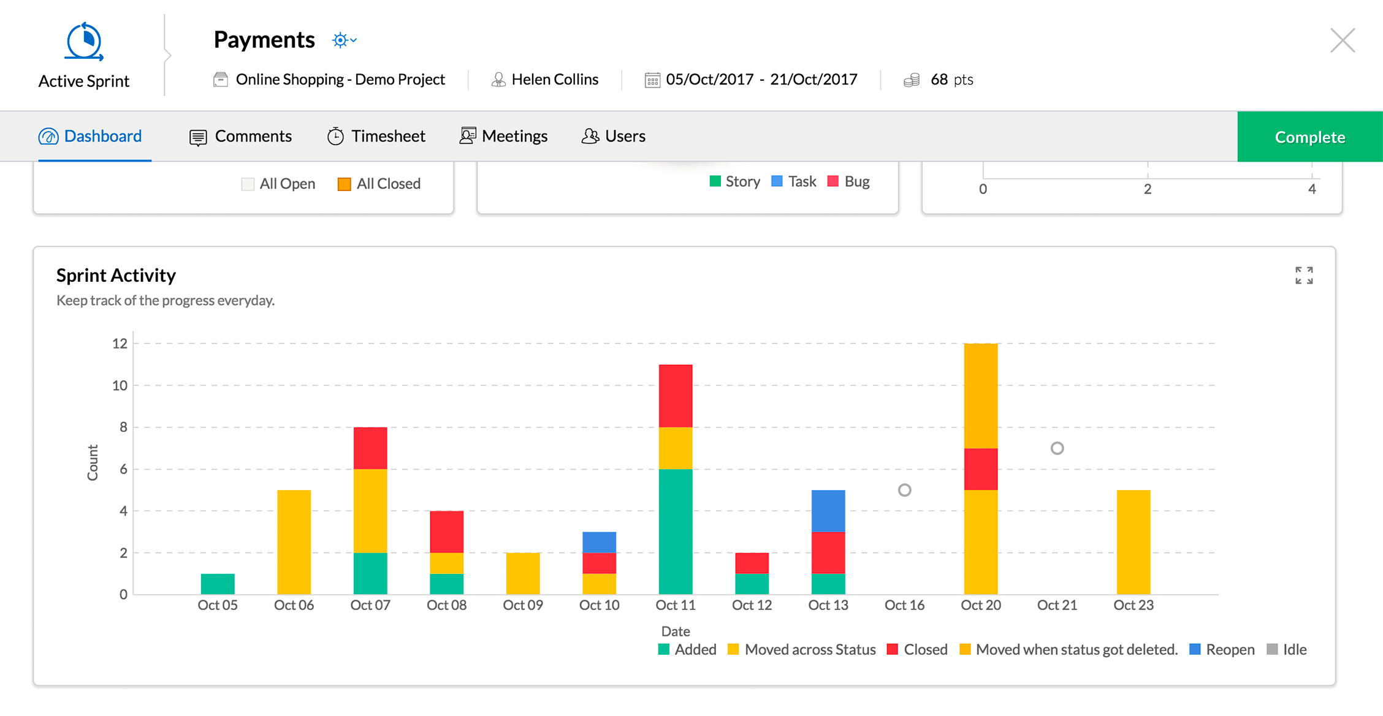
Task: Expand the Sprint Activity chart to fullscreen
Action: coord(1304,276)
